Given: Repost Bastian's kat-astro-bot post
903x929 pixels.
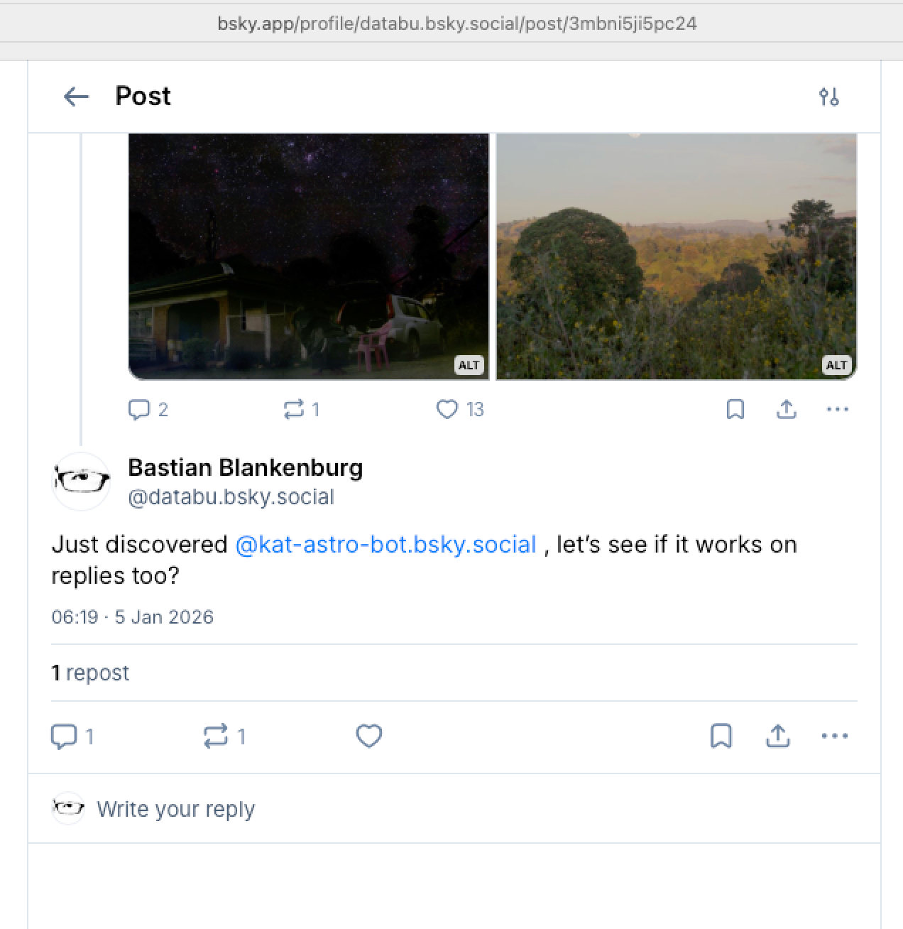Looking at the screenshot, I should (x=216, y=736).
